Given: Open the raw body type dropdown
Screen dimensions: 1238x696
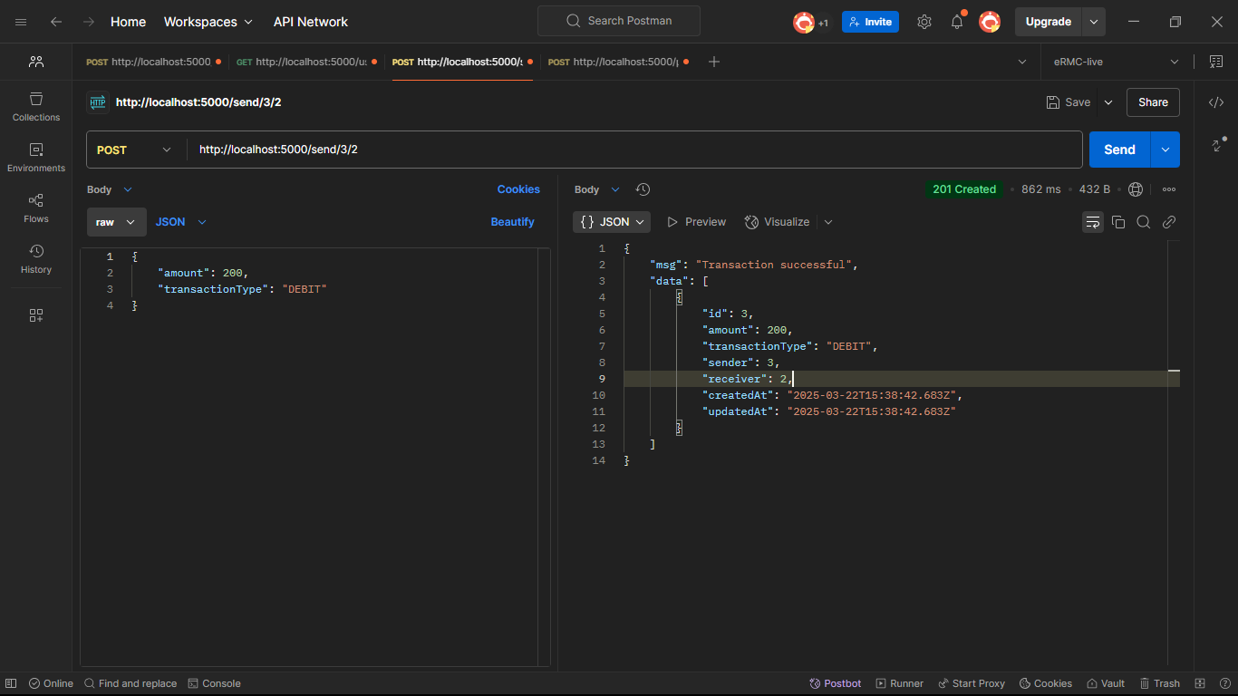Looking at the screenshot, I should coord(117,222).
